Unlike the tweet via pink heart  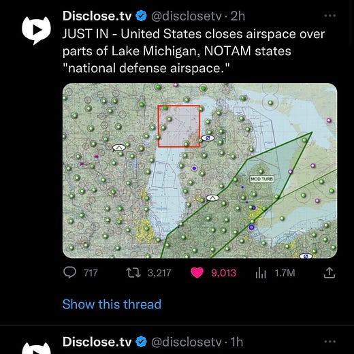coord(197,273)
